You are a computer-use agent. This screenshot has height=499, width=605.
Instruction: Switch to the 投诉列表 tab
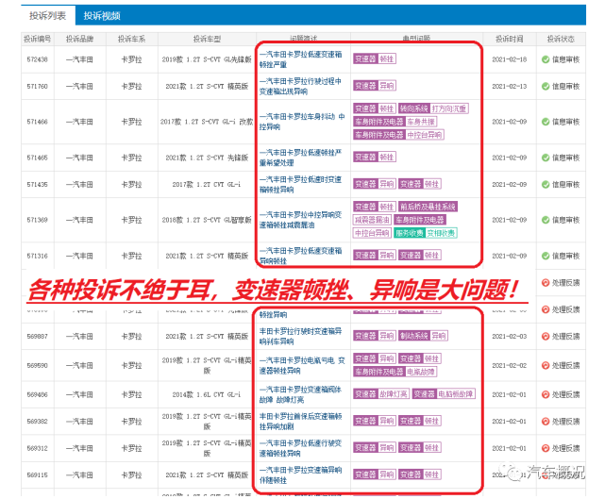(x=47, y=16)
